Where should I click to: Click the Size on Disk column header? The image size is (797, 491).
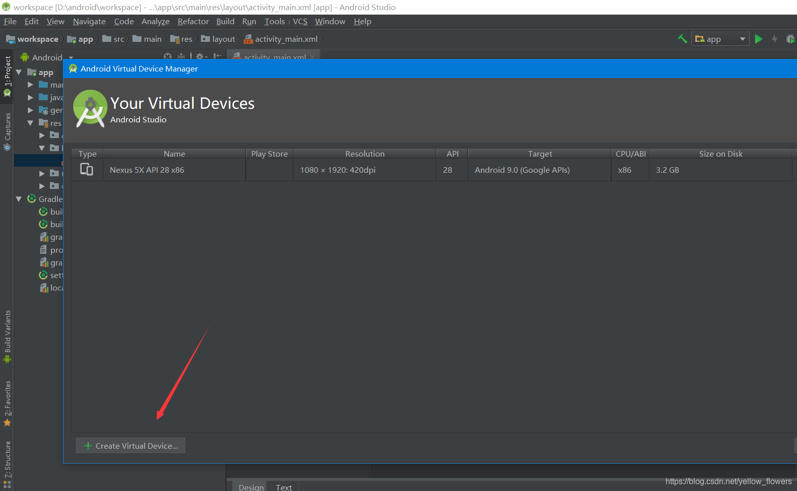tap(720, 154)
